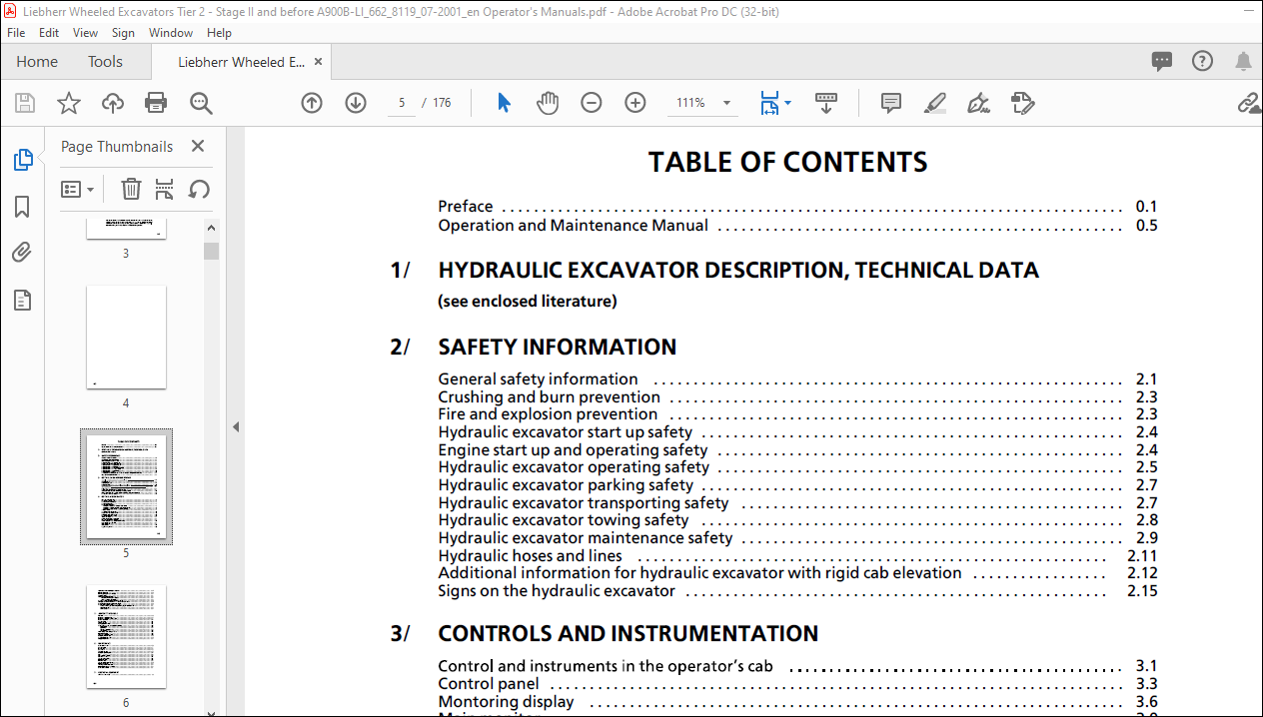Image resolution: width=1263 pixels, height=717 pixels.
Task: Switch to the Home tab
Action: [37, 62]
